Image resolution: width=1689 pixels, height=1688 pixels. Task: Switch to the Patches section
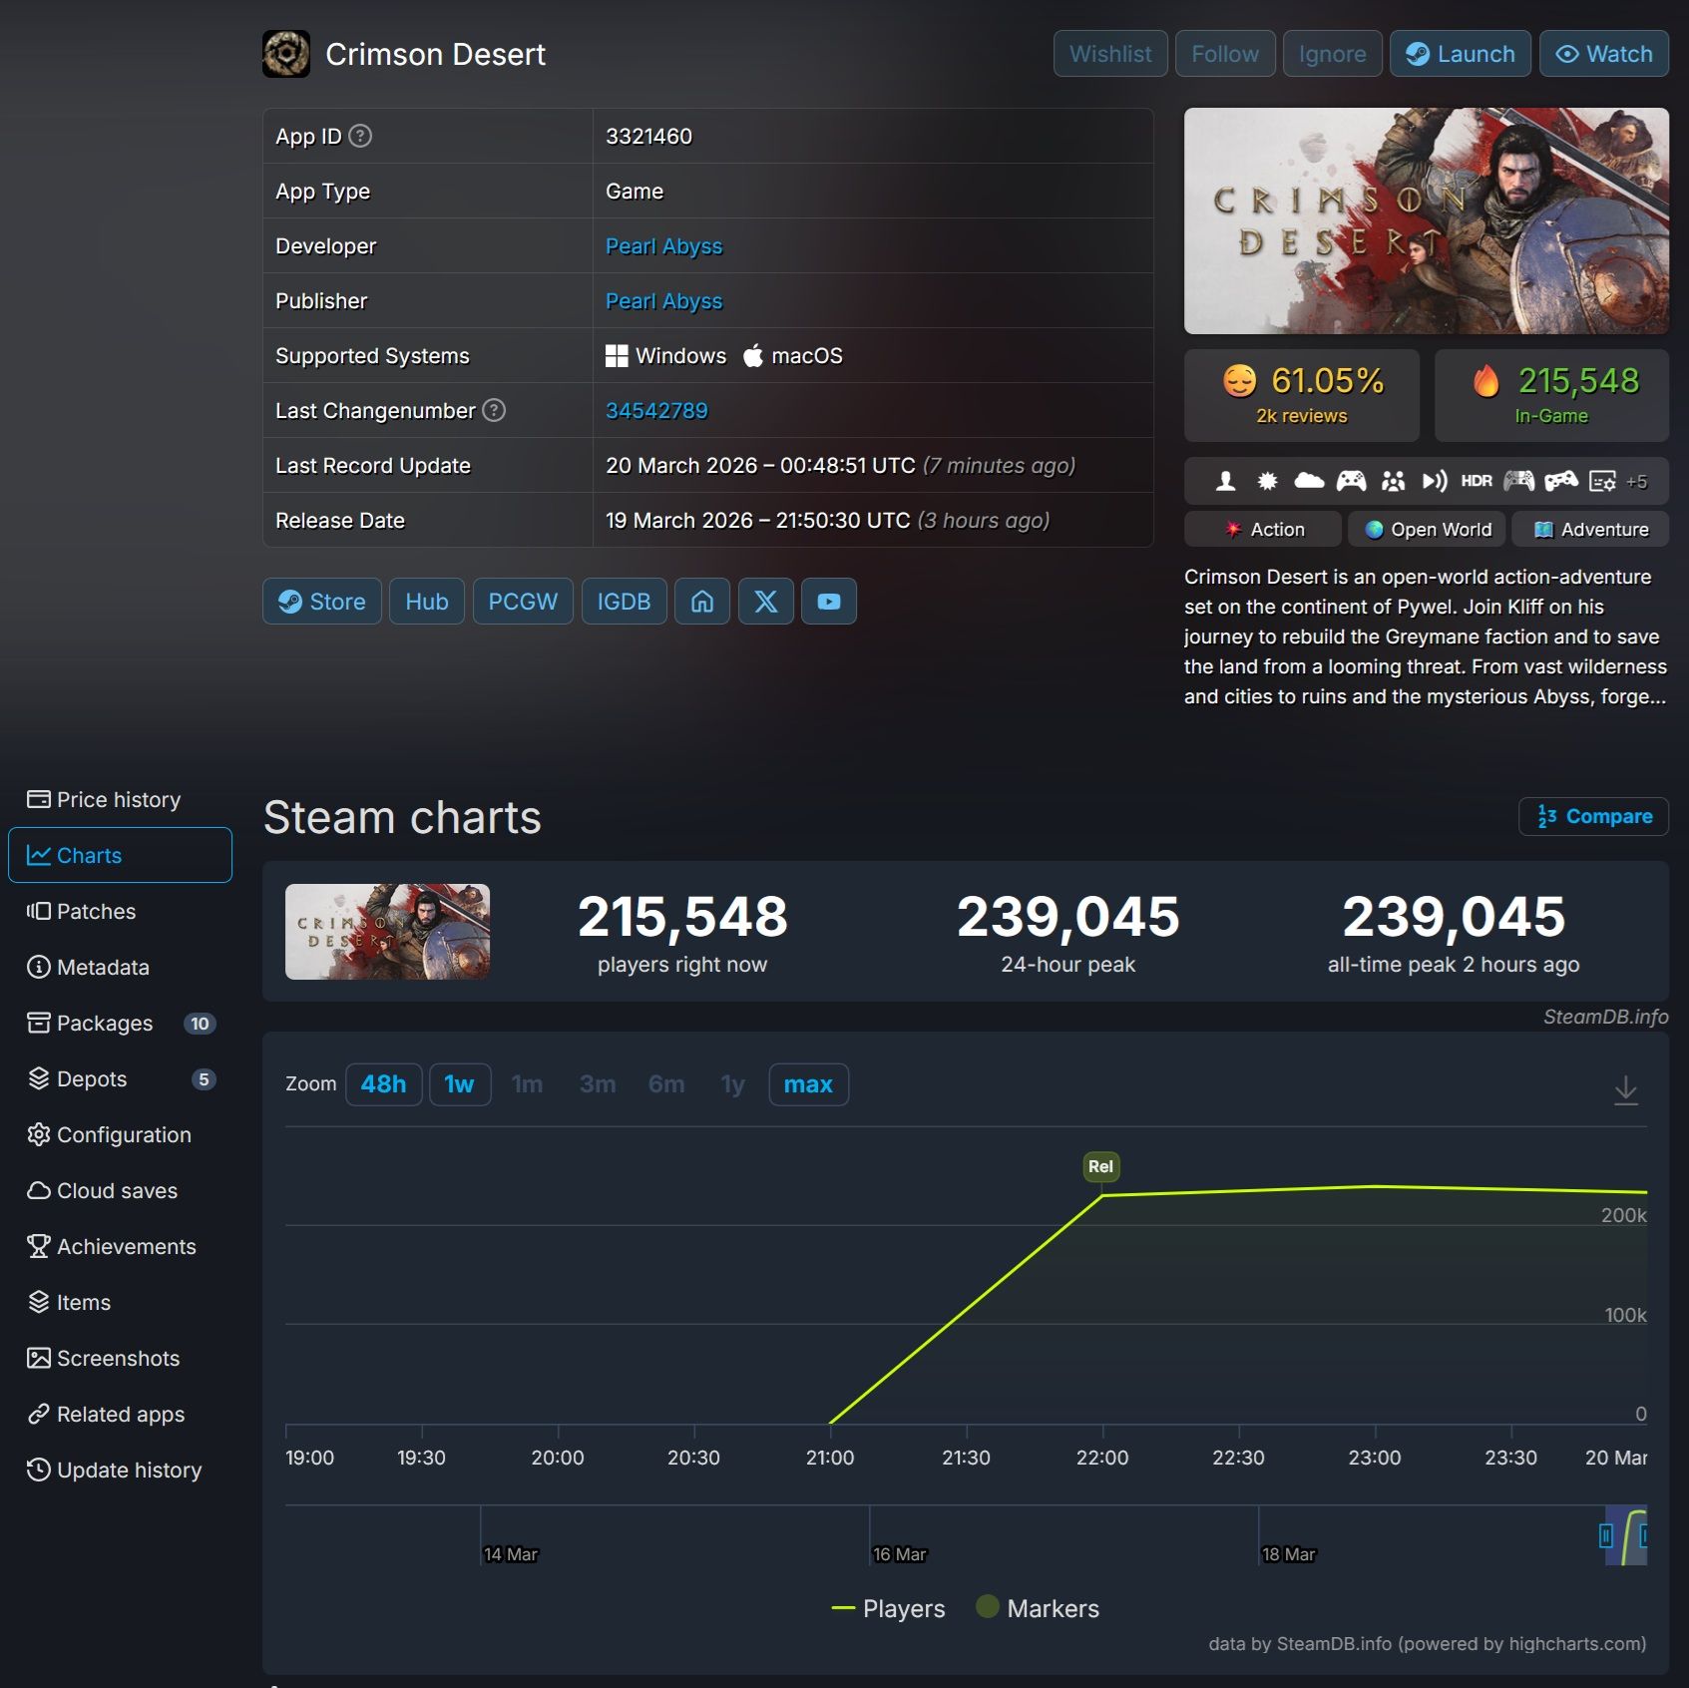96,911
